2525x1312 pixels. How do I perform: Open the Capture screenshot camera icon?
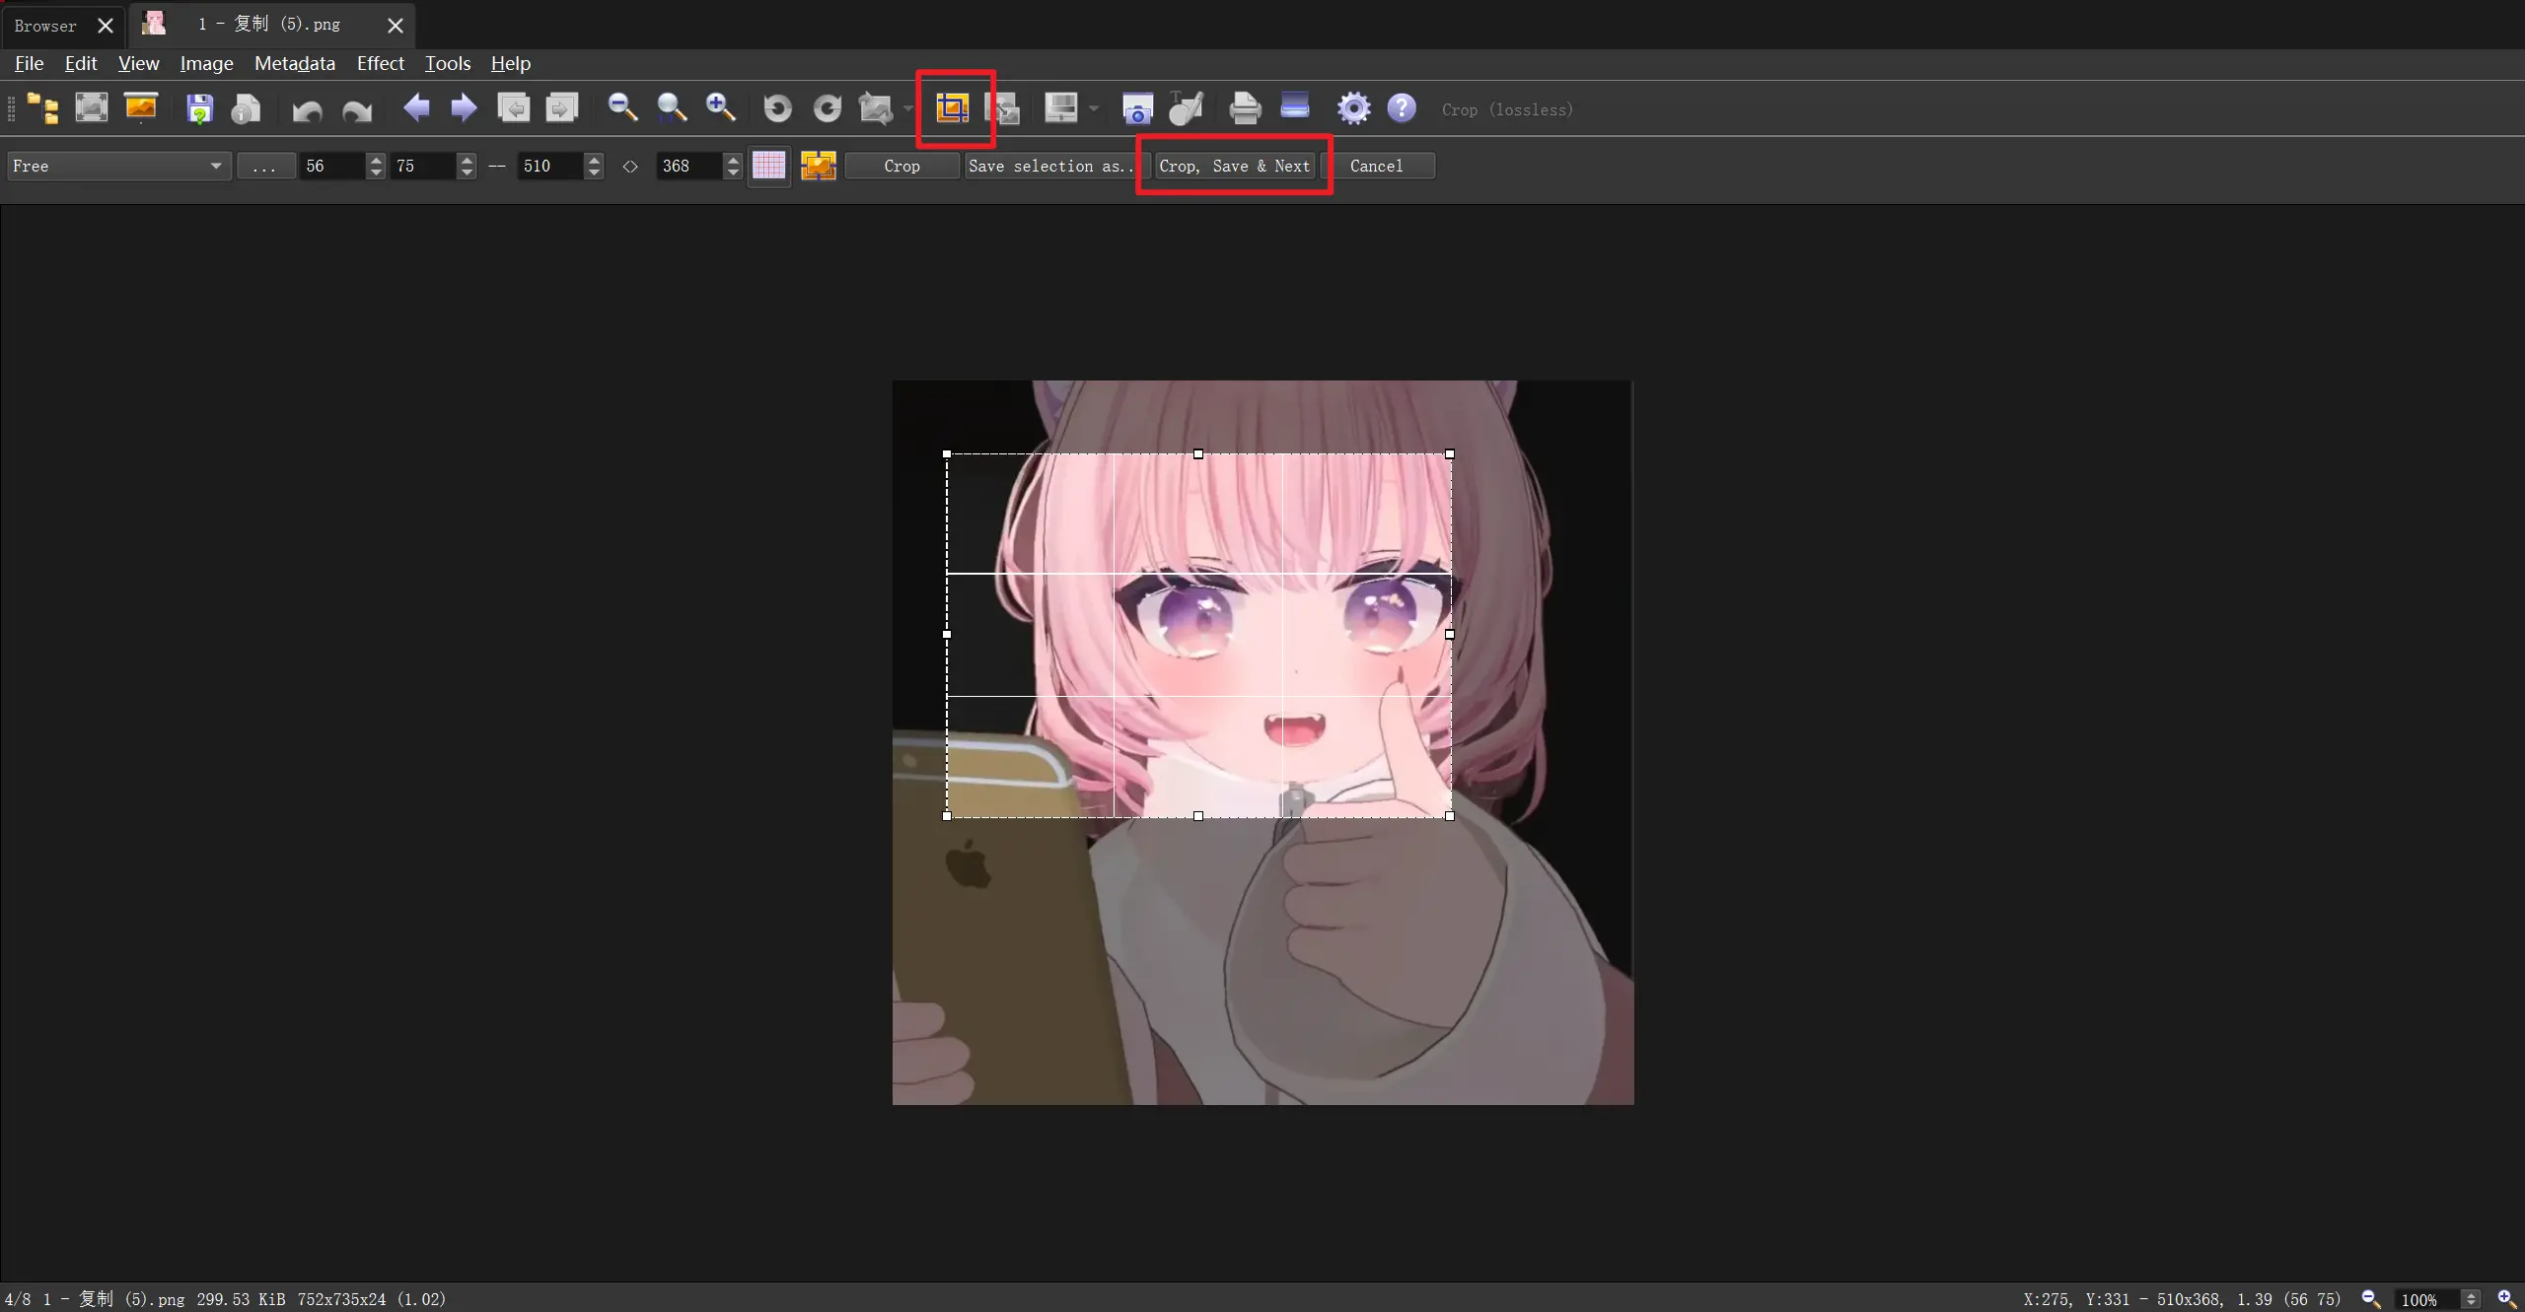[1137, 108]
